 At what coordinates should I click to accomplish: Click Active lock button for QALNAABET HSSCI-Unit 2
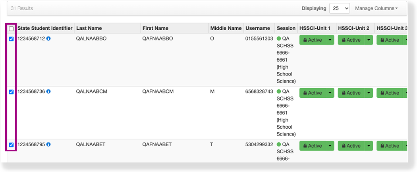pyautogui.click(x=351, y=146)
